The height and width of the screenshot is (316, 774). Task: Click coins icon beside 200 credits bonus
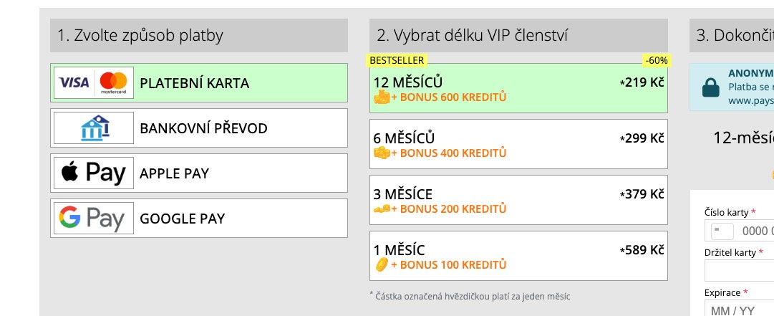click(382, 209)
